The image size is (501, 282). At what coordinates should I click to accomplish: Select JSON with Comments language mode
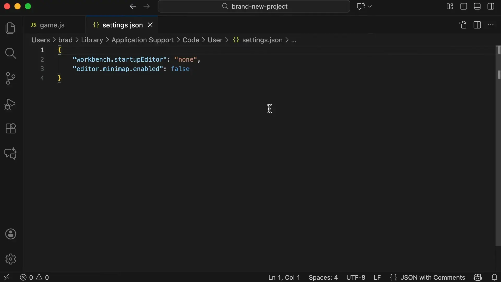point(433,277)
